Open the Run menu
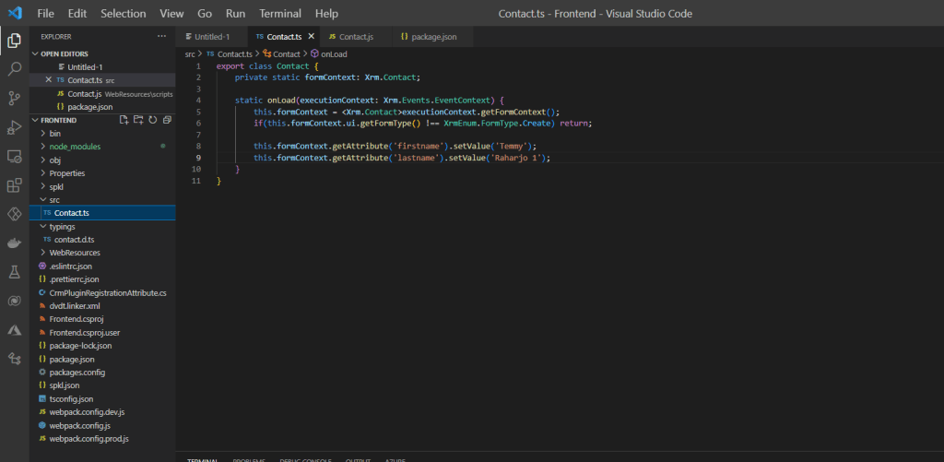Image resolution: width=944 pixels, height=462 pixels. click(235, 13)
